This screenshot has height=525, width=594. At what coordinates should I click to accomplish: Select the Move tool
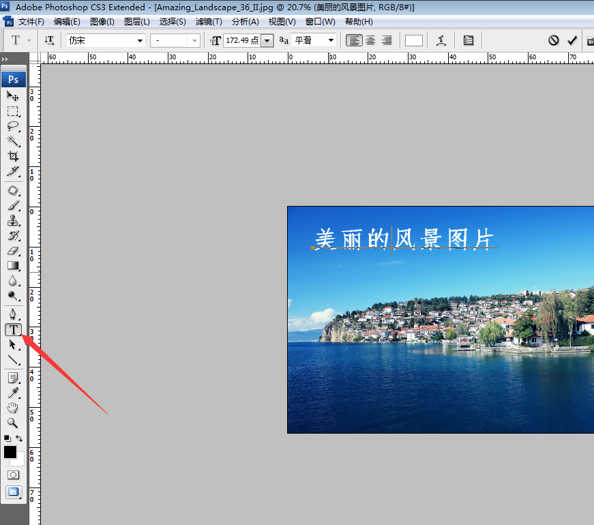point(13,97)
